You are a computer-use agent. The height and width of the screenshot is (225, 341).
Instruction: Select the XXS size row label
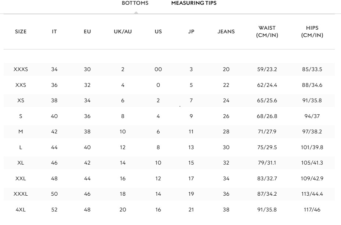pyautogui.click(x=21, y=85)
